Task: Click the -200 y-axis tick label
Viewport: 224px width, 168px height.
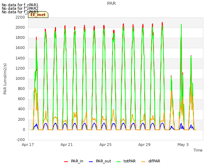Action: (x=21, y=140)
